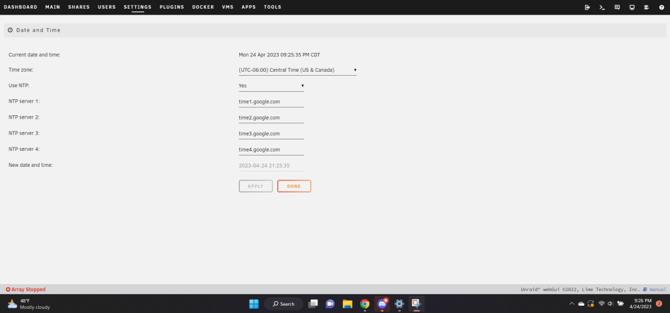Open the Terminal icon in the header
670x313 pixels.
click(602, 7)
